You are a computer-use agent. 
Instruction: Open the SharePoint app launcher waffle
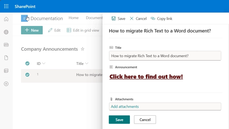(6, 6)
